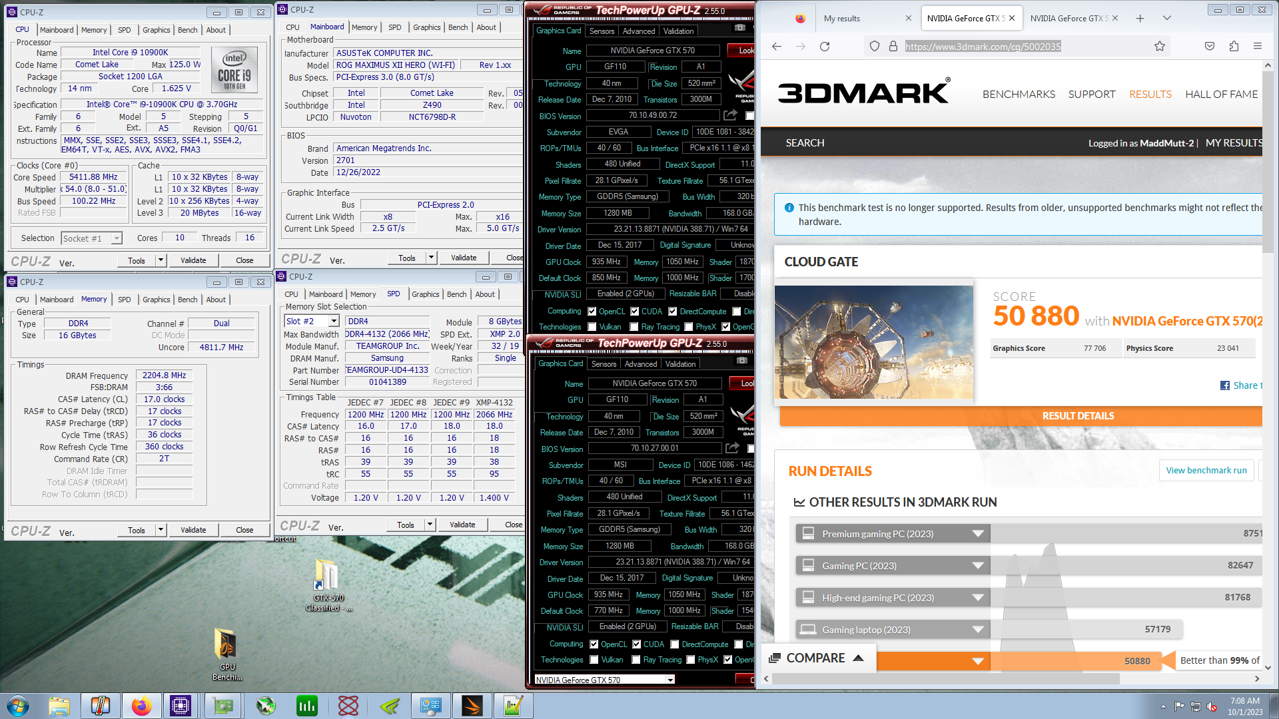Toggle CUDA checkbox in upper GPU-Z
Viewport: 1279px width, 719px height.
coord(635,312)
